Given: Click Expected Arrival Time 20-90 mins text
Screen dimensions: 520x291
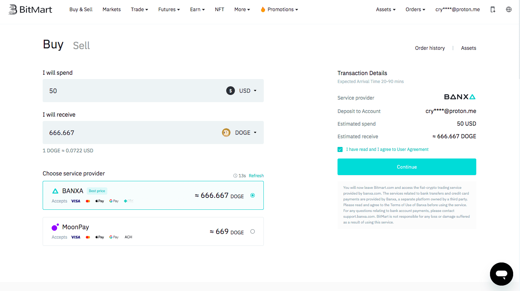Looking at the screenshot, I should click(370, 82).
